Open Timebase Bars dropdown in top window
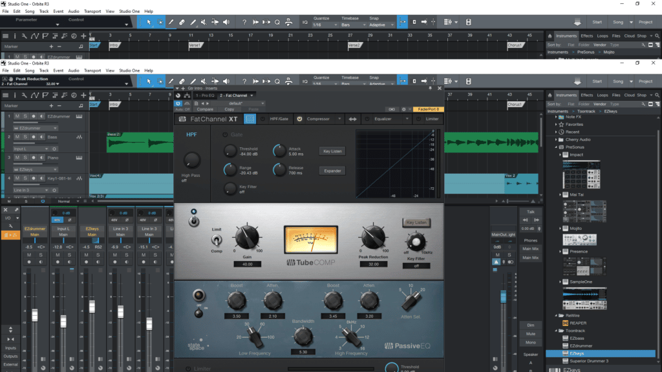662x372 pixels. point(352,25)
